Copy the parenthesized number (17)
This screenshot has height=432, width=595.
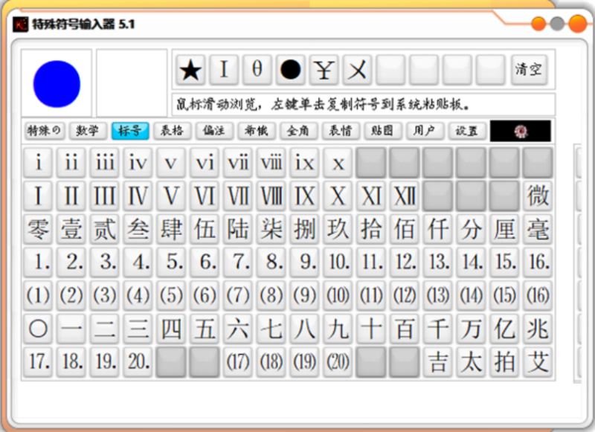238,361
